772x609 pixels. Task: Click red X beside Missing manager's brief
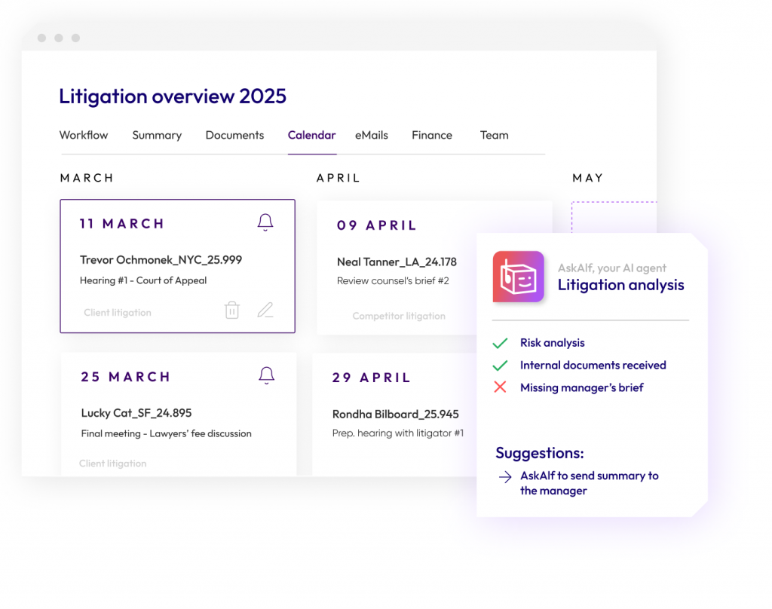tap(500, 387)
